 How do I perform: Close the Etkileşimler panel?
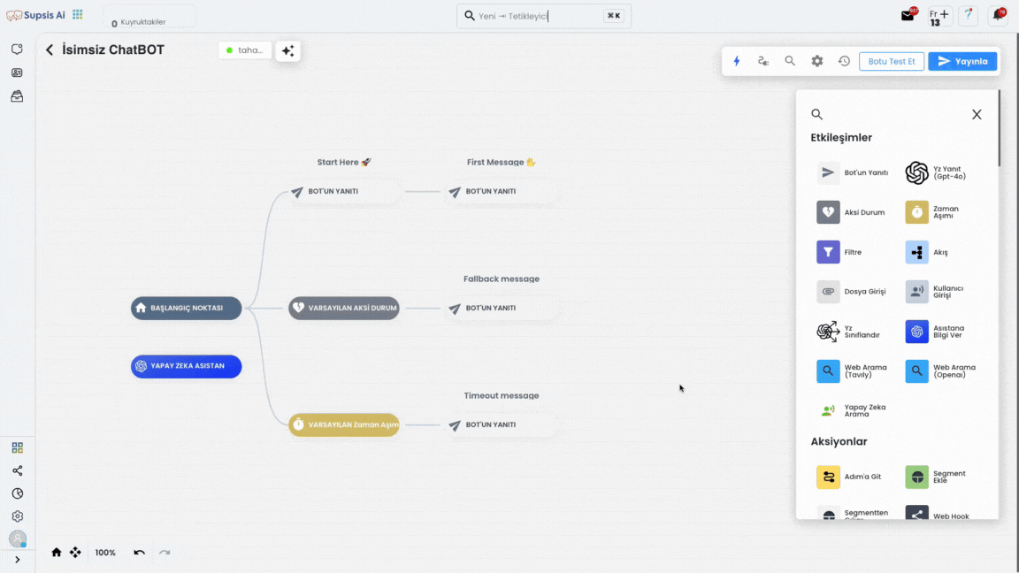coord(977,114)
